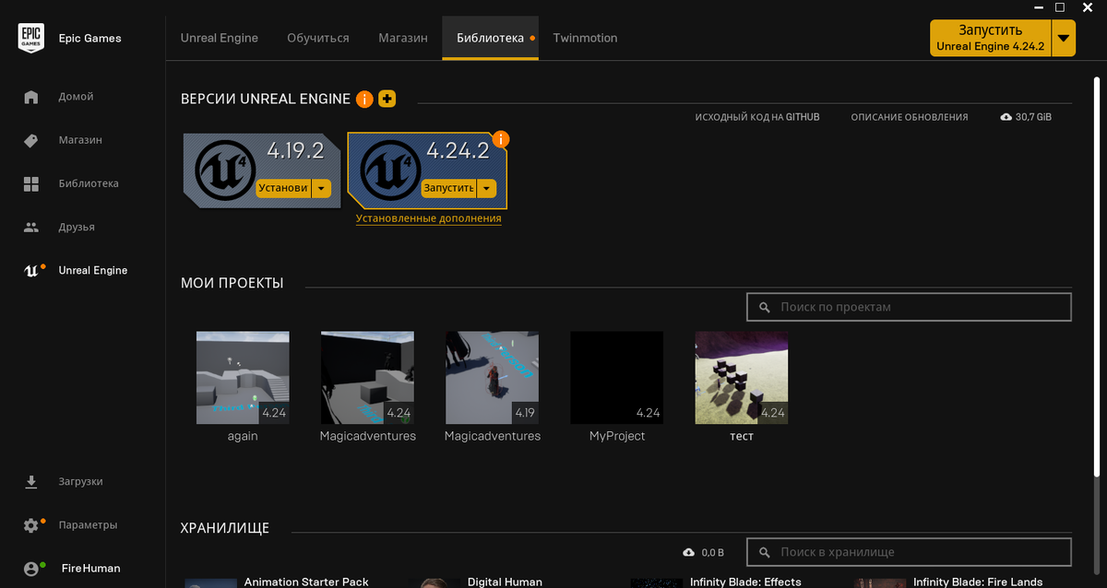Click the 30,7 GiB size text

(x=1033, y=118)
